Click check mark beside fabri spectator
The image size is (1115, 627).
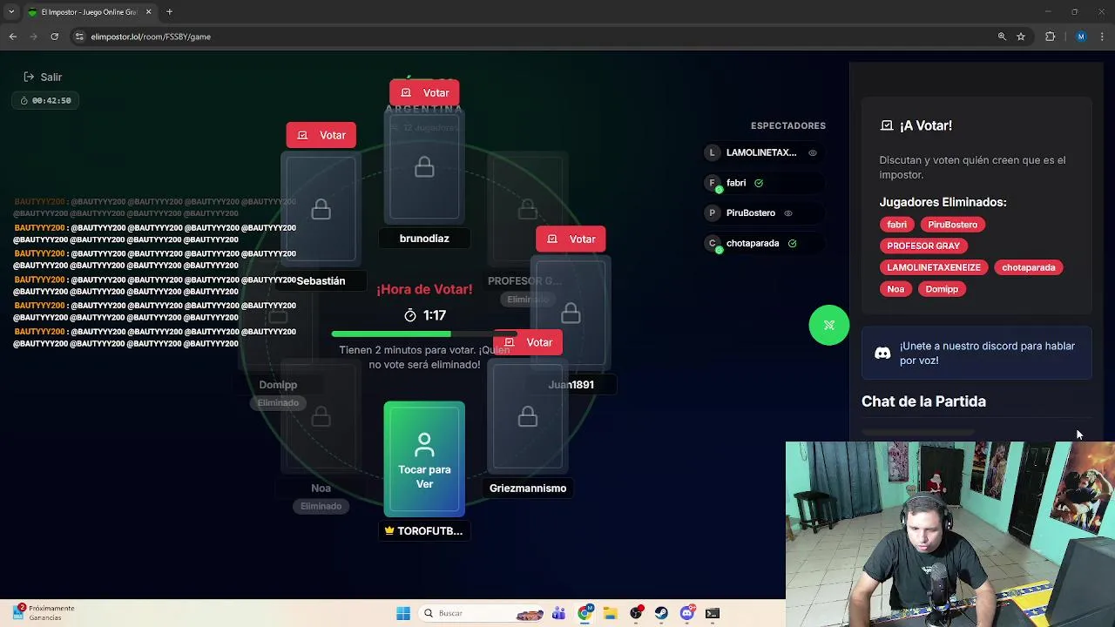point(759,183)
